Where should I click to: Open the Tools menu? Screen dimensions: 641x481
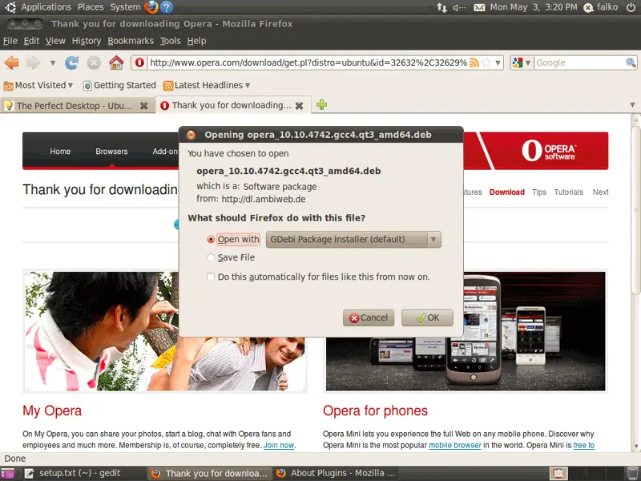click(x=170, y=41)
